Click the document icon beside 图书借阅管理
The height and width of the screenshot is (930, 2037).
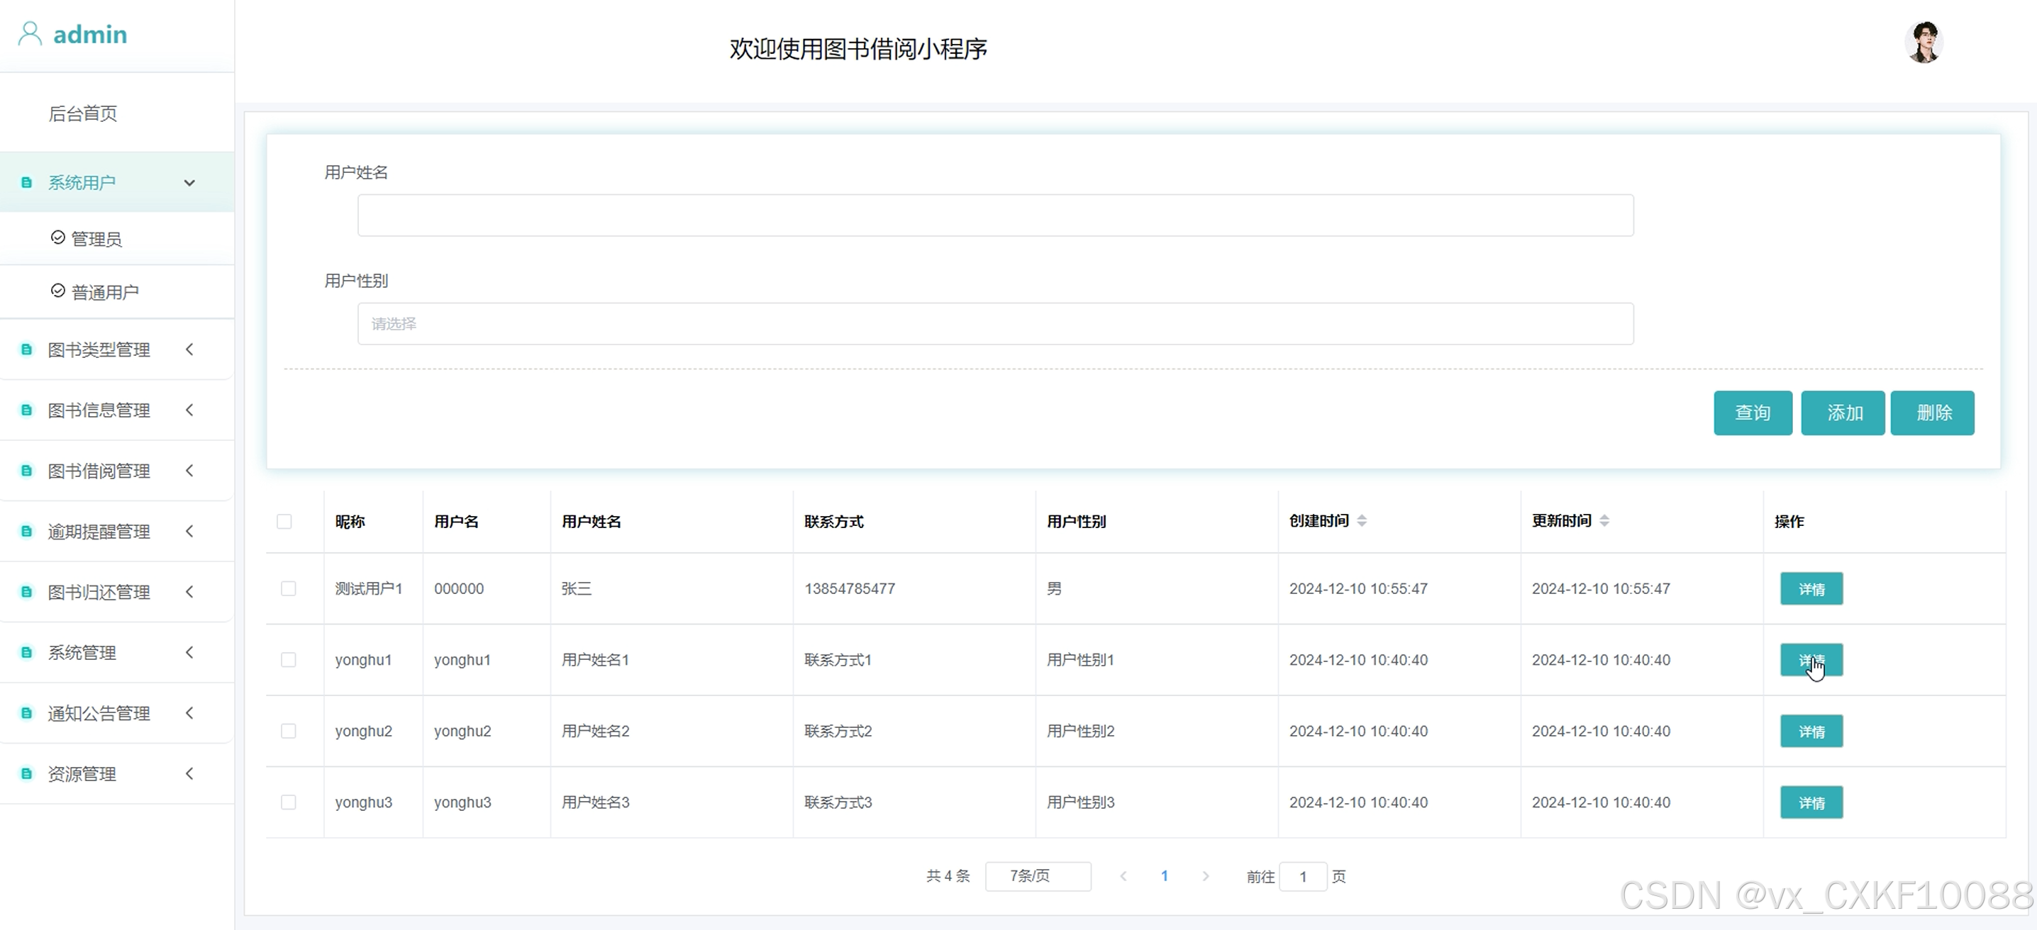(x=26, y=471)
